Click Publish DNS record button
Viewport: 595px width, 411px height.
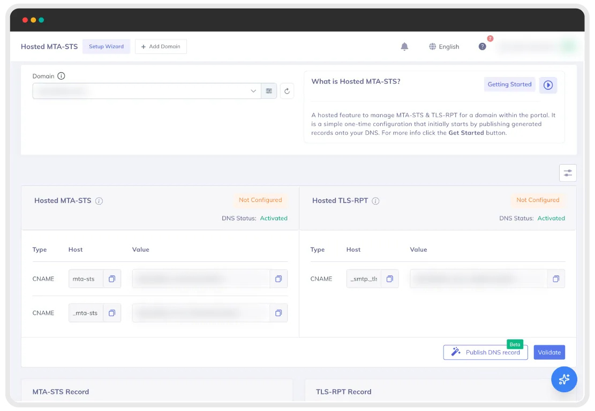click(x=485, y=352)
